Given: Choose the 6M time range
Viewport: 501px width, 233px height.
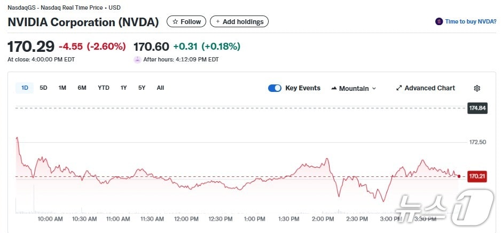Looking at the screenshot, I should pyautogui.click(x=82, y=88).
